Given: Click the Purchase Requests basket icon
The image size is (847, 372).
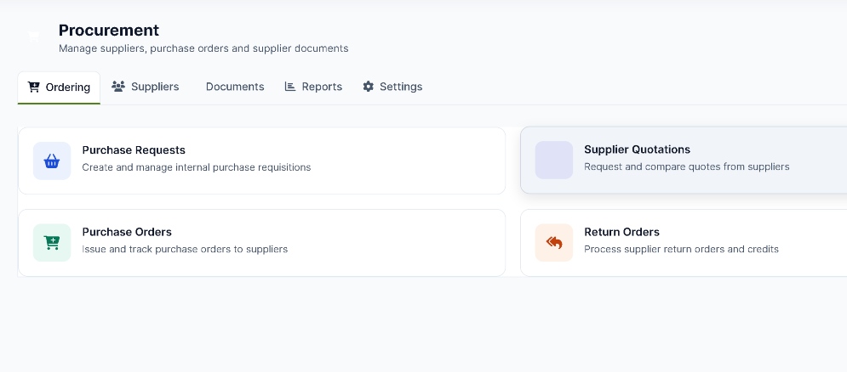Looking at the screenshot, I should [52, 161].
